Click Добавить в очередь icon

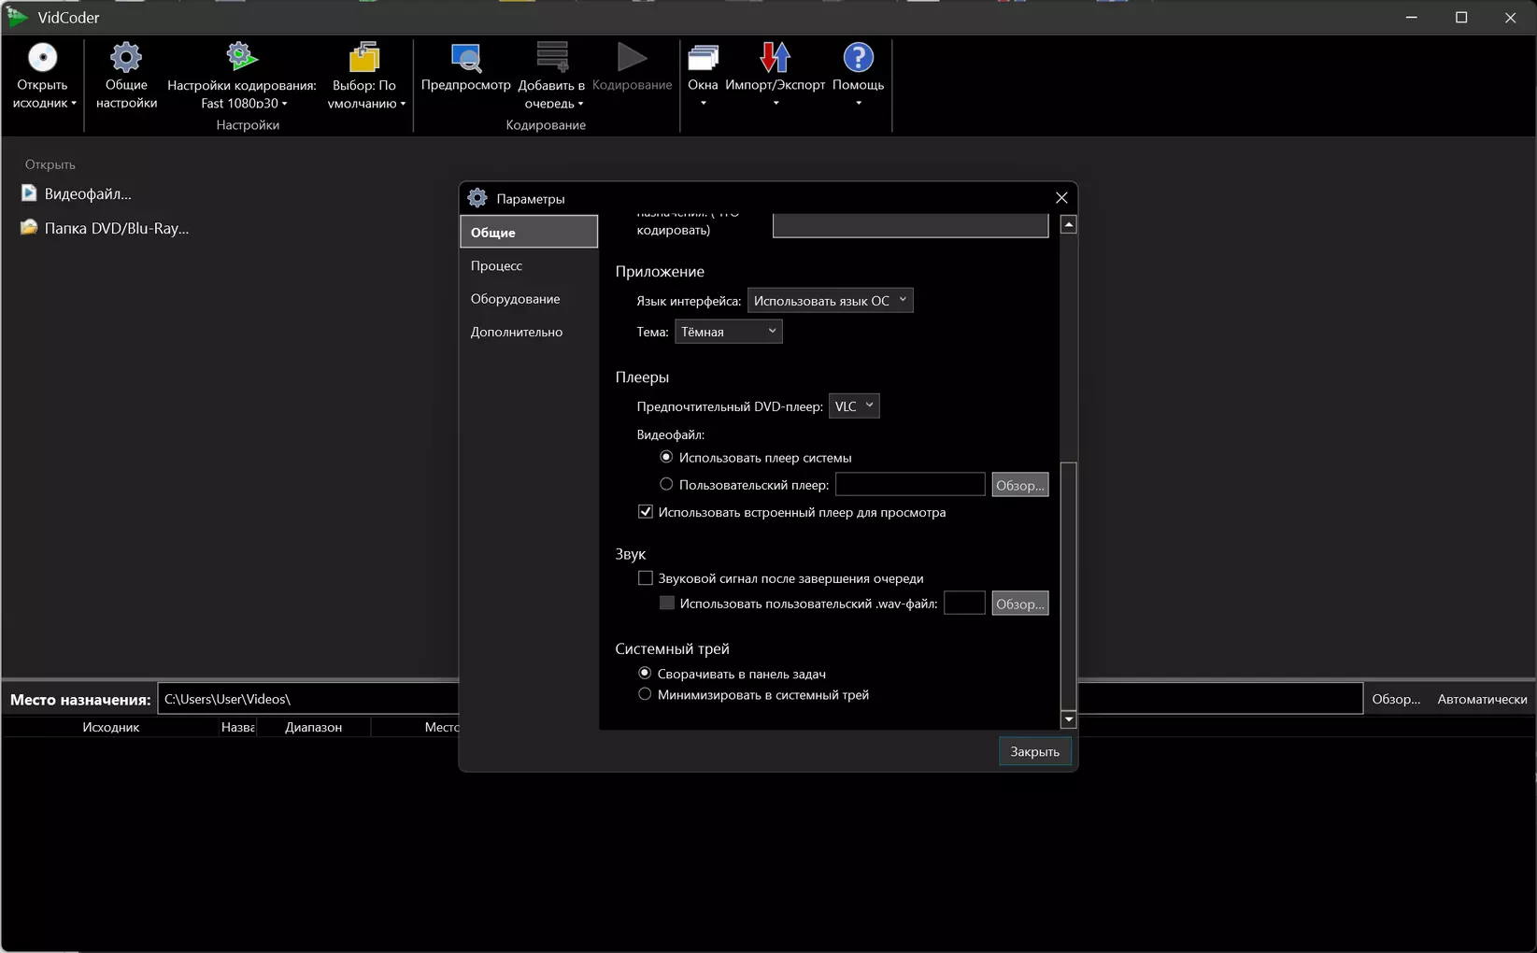552,58
